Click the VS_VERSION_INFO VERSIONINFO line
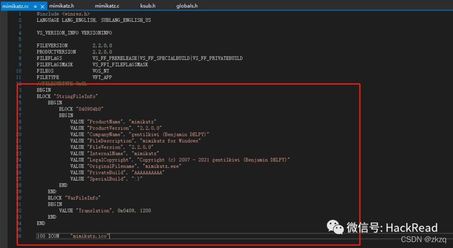This screenshot has width=453, height=248. [74, 33]
